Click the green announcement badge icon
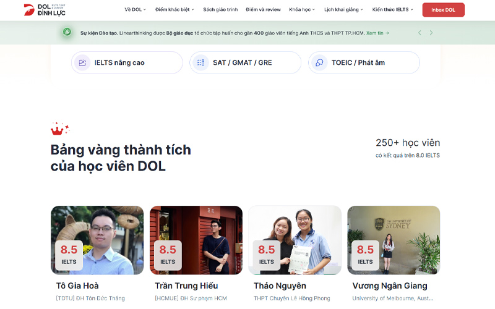This screenshot has height=309, width=495. [x=67, y=32]
